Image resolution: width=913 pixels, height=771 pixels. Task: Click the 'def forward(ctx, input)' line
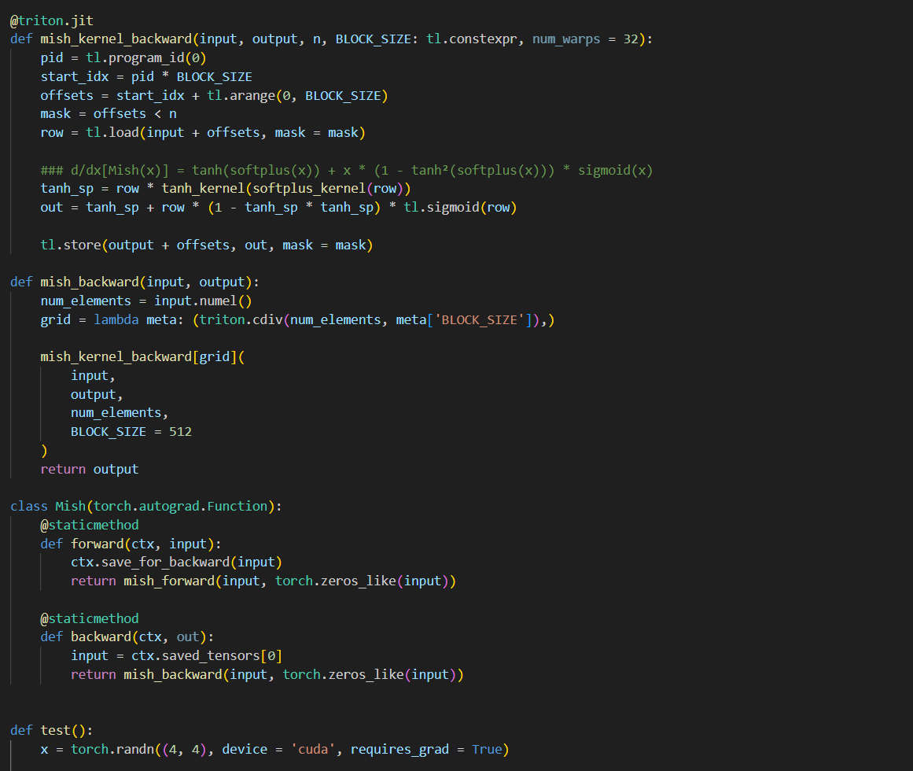coord(131,544)
